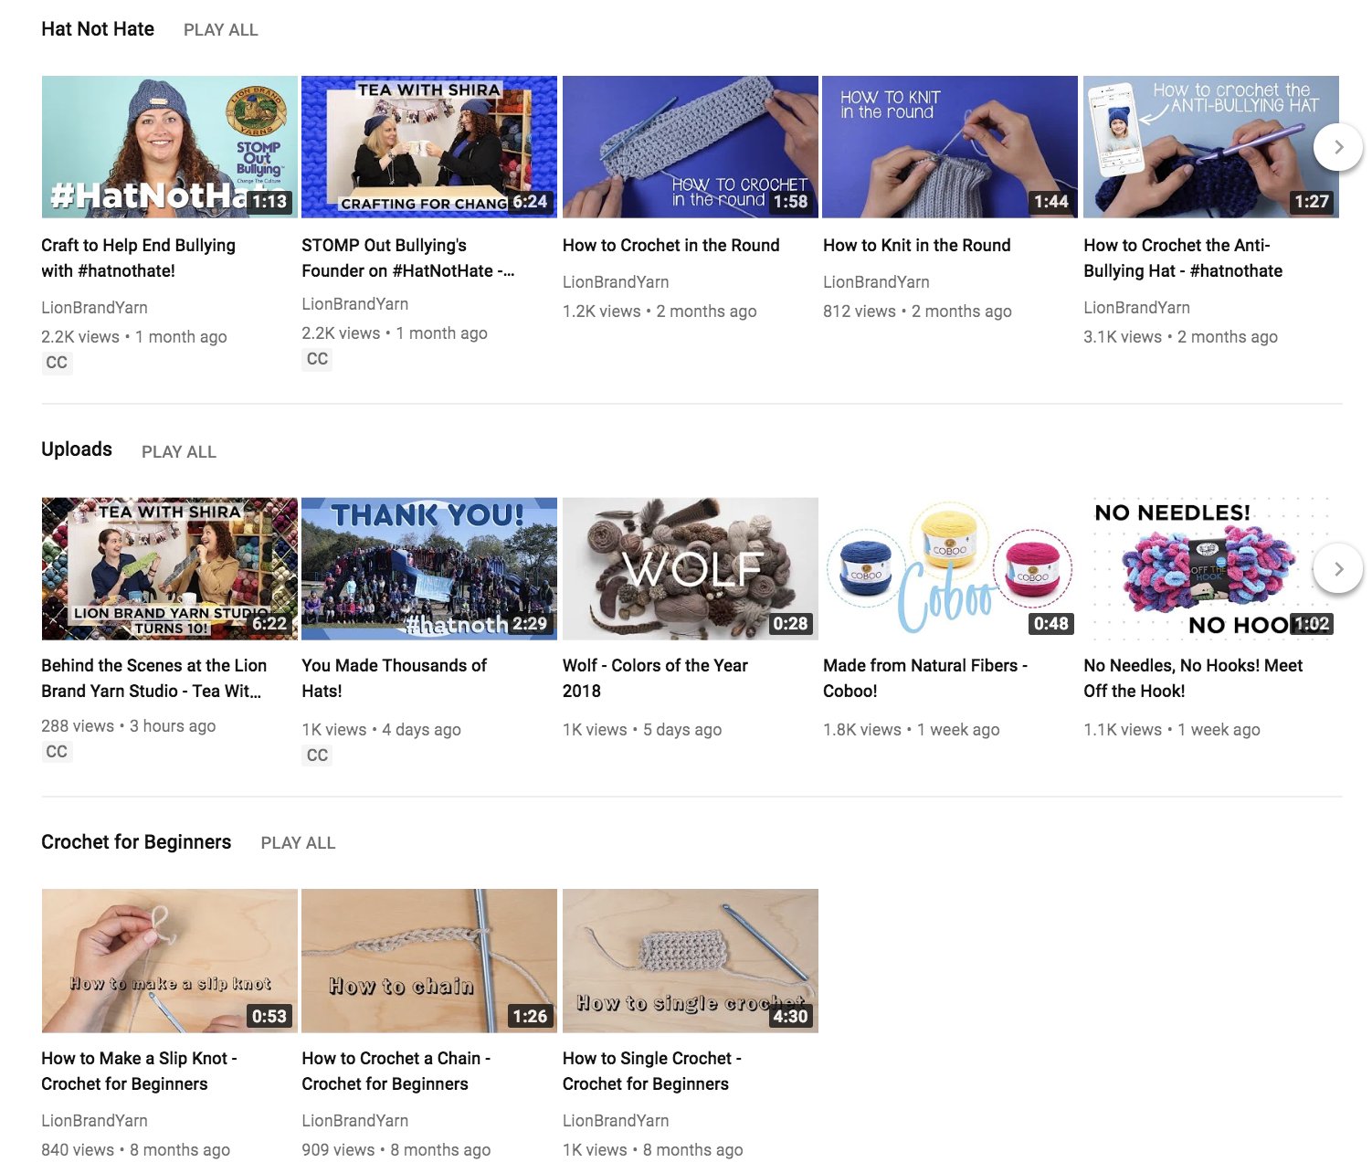Click LionBrandYarn channel under How to Single Crochet
Screen dimensions: 1372x1173
tap(616, 1121)
